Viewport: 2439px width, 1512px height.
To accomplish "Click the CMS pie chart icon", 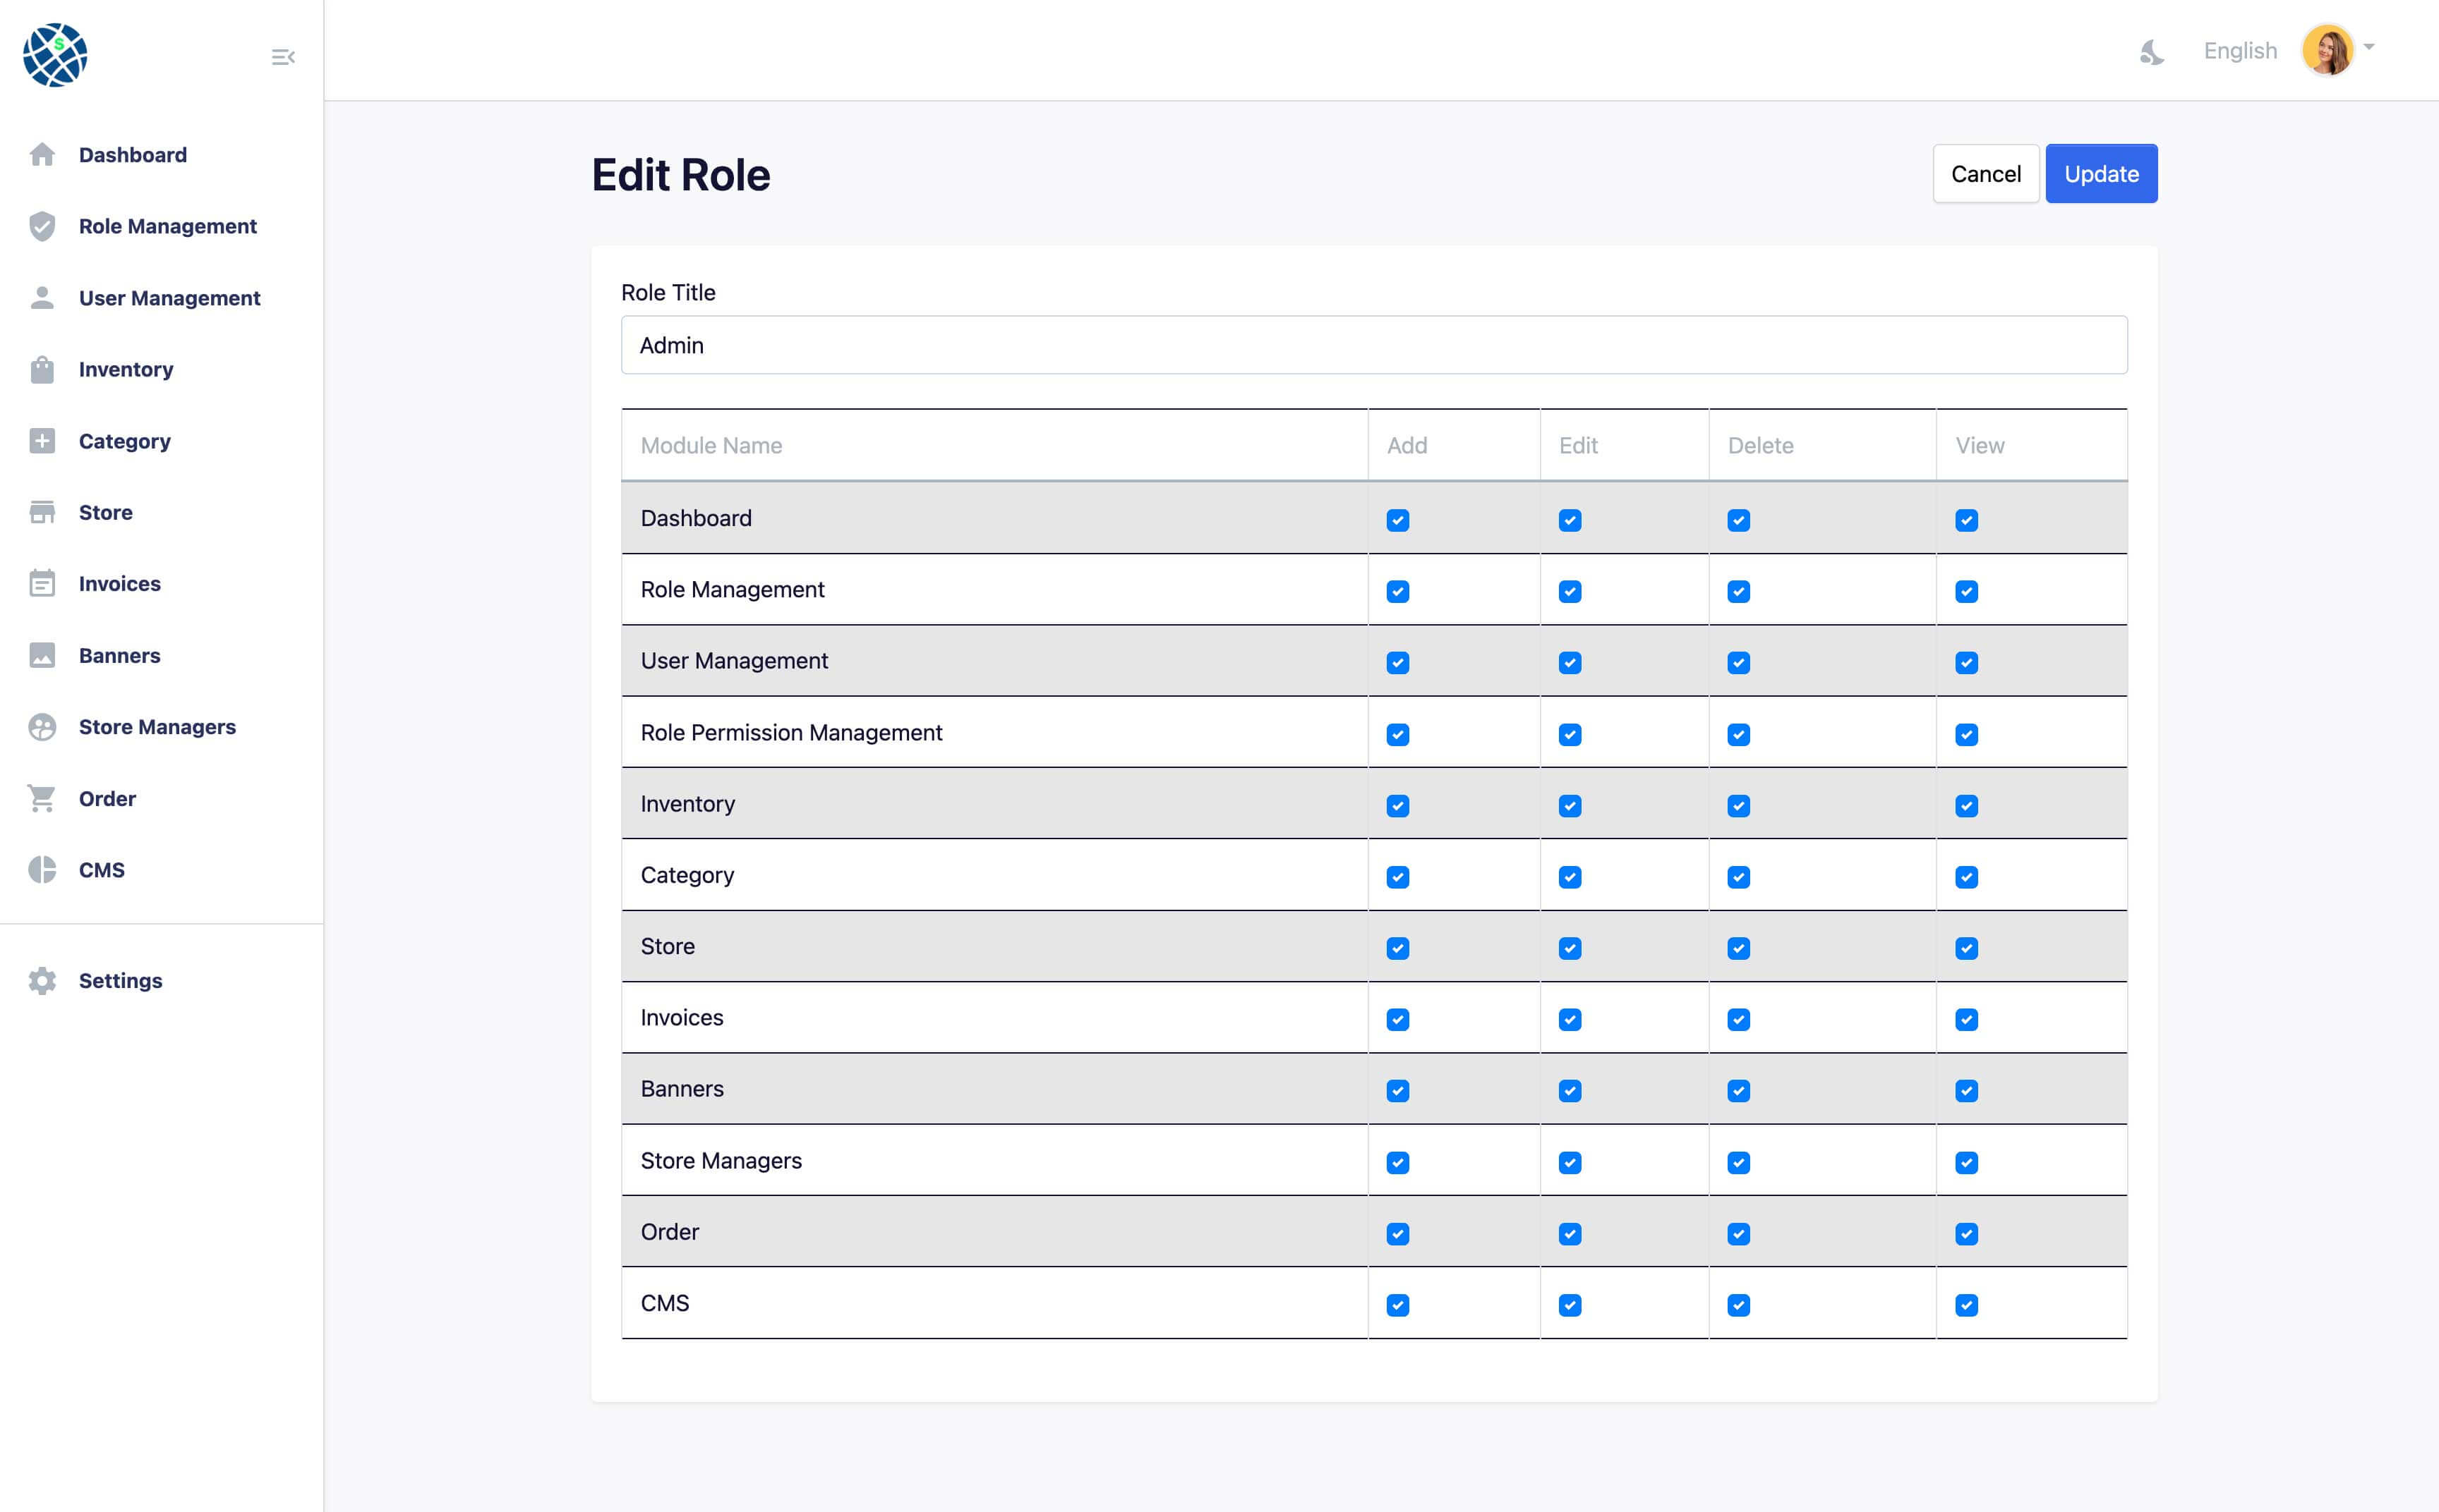I will coord(42,870).
